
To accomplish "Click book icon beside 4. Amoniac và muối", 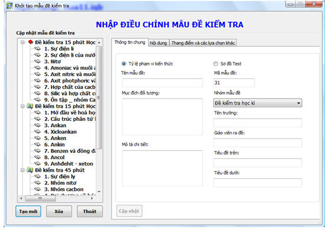I will pyautogui.click(x=37, y=68).
